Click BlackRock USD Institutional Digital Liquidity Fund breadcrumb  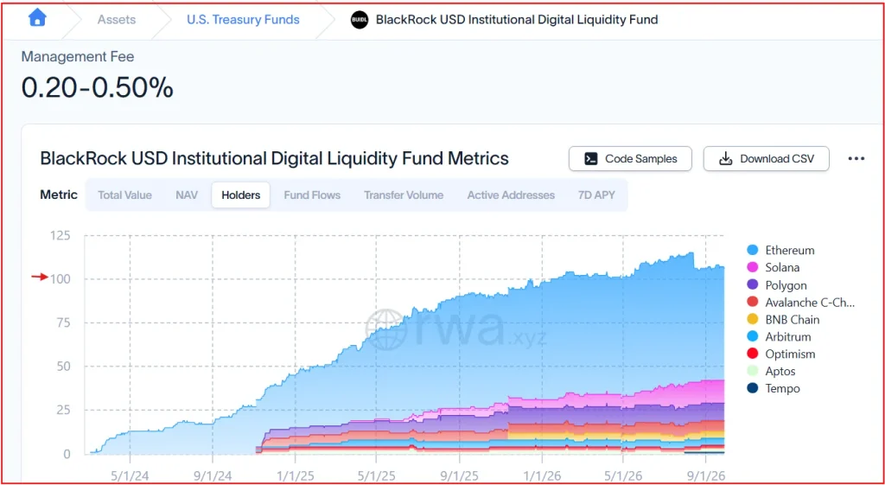[517, 20]
